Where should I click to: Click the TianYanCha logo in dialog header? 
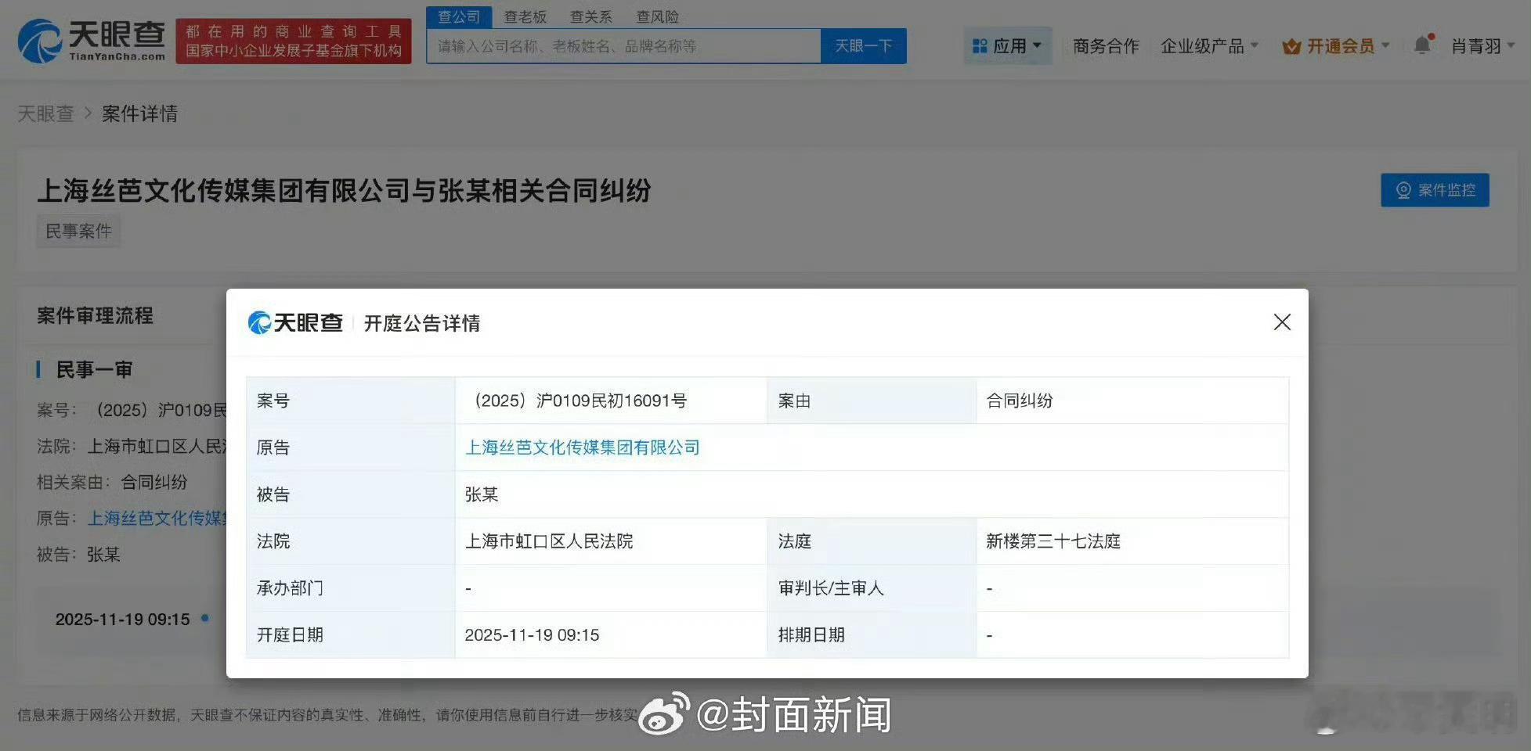(x=295, y=322)
